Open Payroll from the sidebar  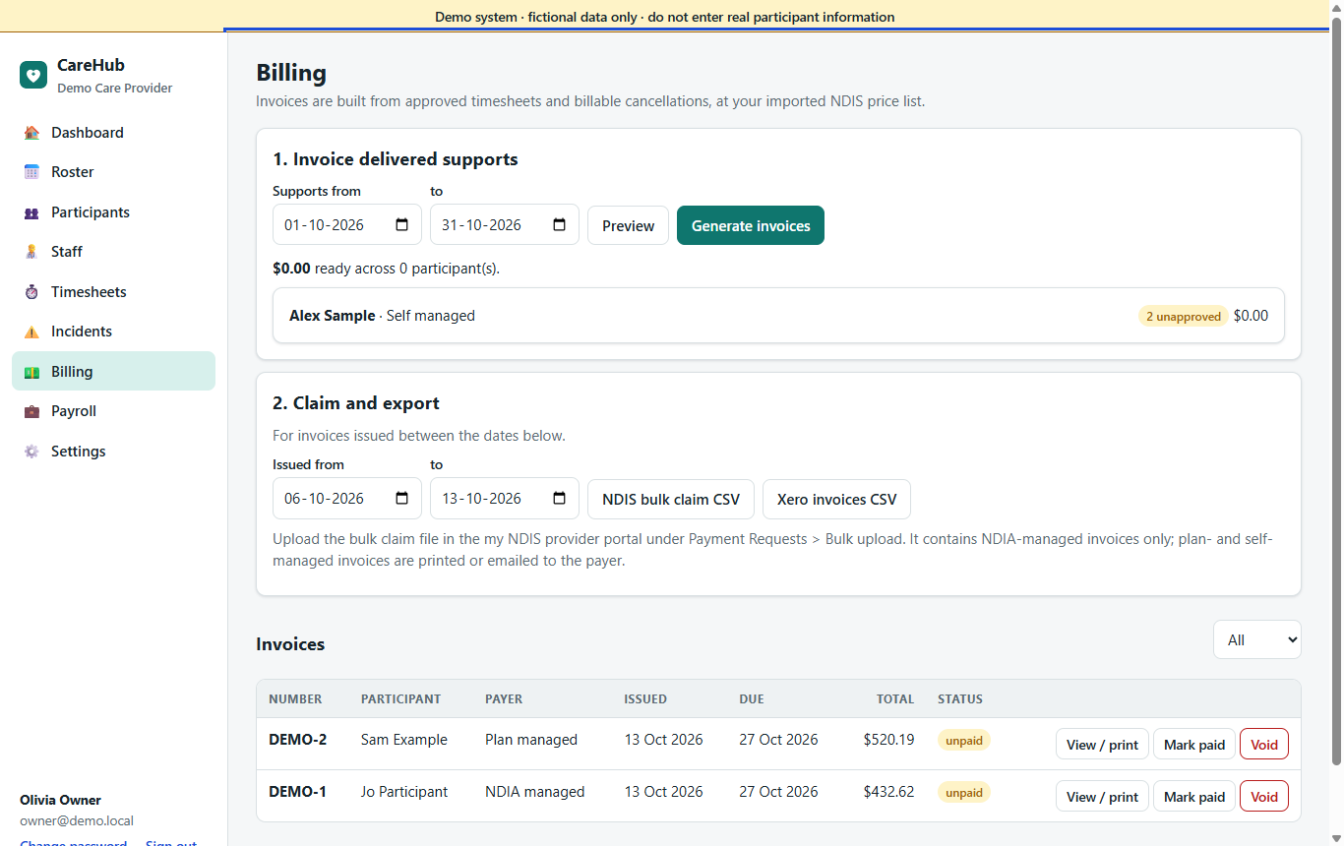click(113, 411)
